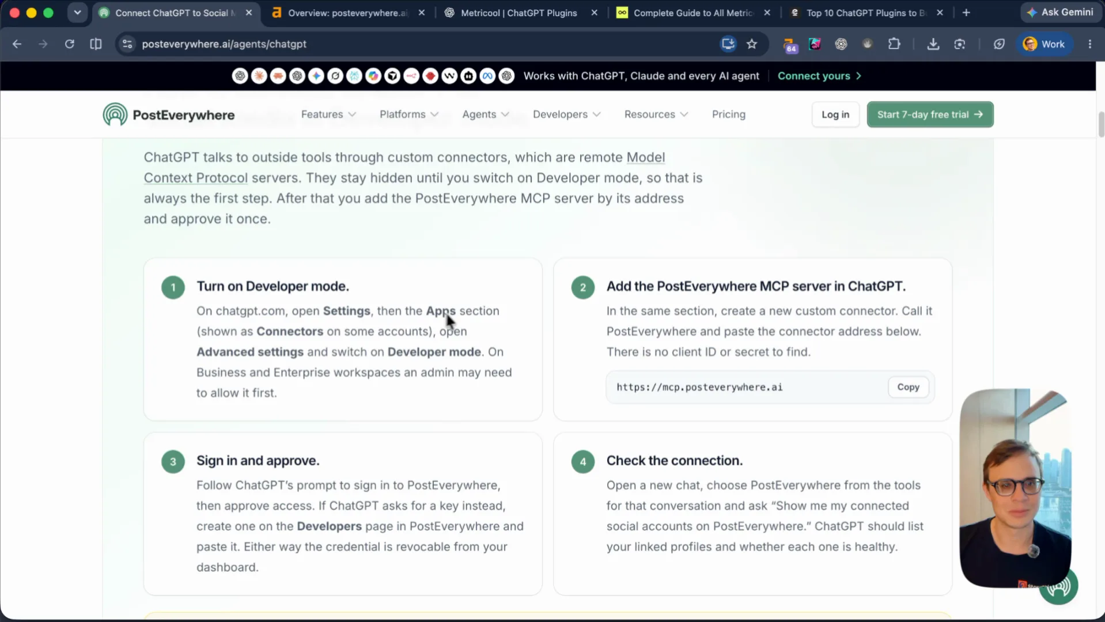Click the page vertical scrollbar thumb

1101,124
